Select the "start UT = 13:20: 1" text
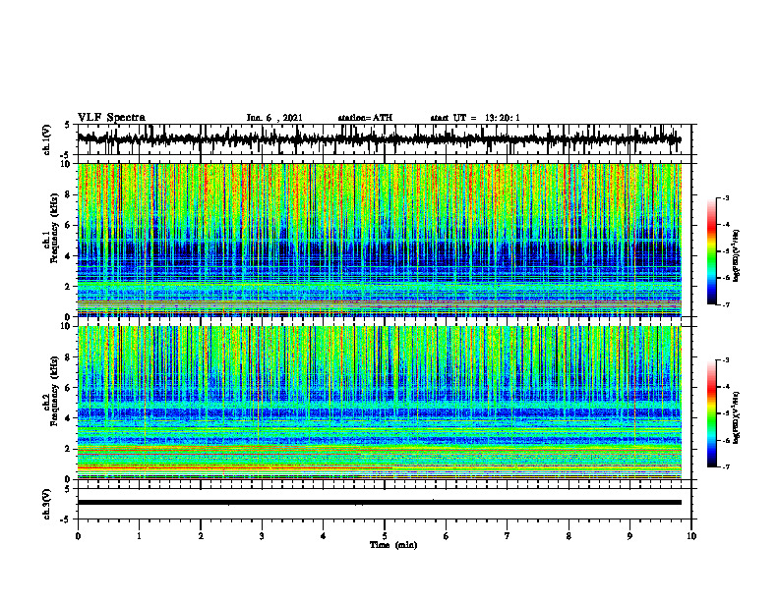Viewport: 779px width, 601px height. (475, 118)
